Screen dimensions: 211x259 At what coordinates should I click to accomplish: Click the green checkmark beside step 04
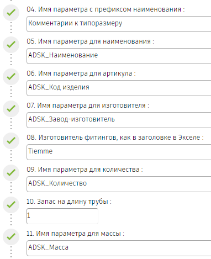pyautogui.click(x=11, y=13)
